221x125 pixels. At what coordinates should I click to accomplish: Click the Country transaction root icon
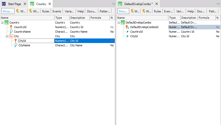pos(7,23)
